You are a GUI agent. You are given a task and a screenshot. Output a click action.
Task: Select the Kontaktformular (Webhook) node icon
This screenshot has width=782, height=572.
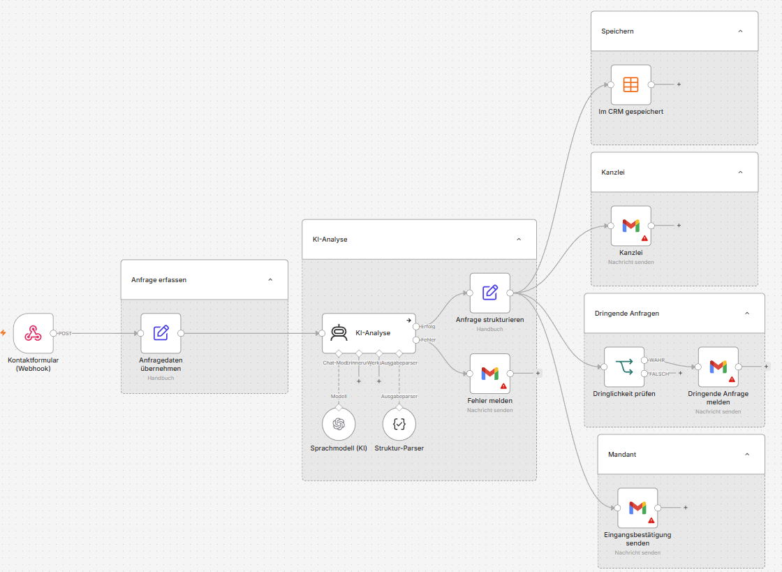34,333
